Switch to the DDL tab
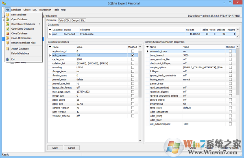244x158 pixels. (68, 20)
